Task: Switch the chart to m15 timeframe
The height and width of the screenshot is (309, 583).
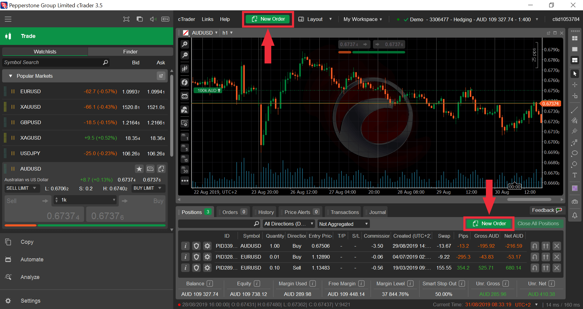Action: pyautogui.click(x=185, y=158)
